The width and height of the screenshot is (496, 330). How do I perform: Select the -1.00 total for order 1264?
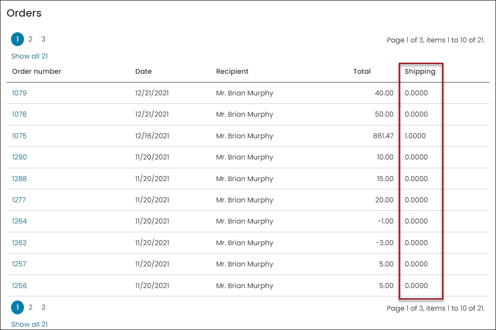pos(386,221)
